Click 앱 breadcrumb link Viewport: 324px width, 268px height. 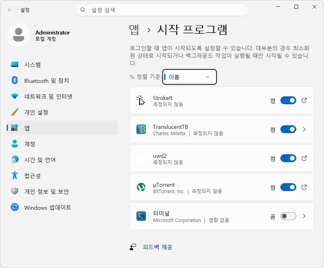click(x=134, y=30)
